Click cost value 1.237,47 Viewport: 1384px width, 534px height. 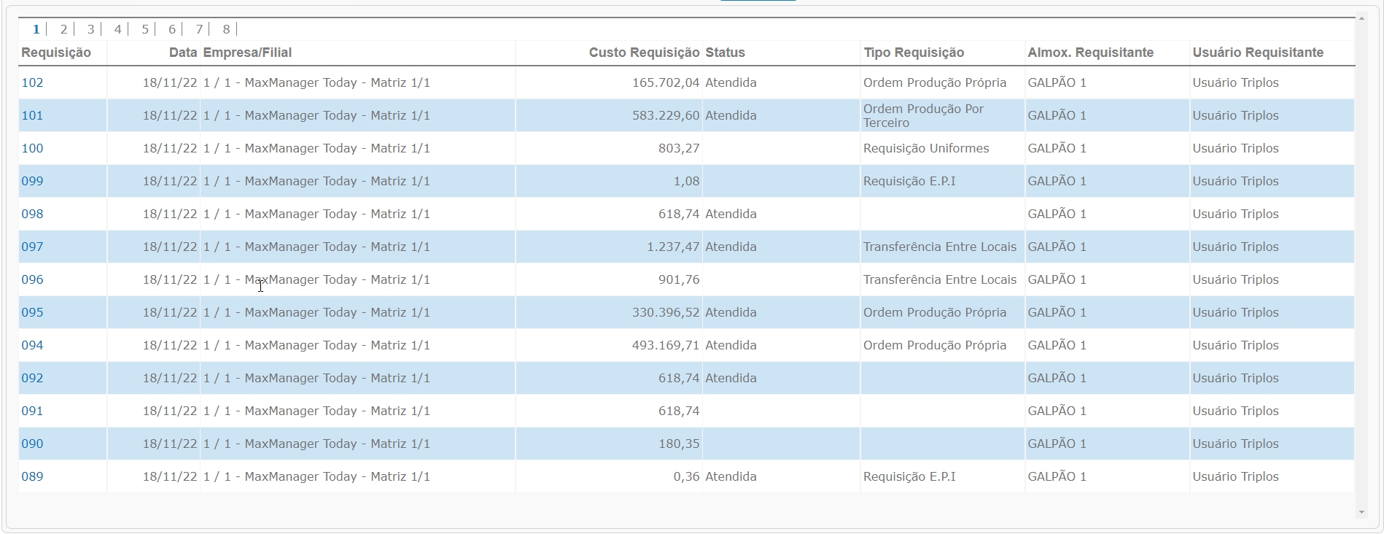tap(673, 247)
